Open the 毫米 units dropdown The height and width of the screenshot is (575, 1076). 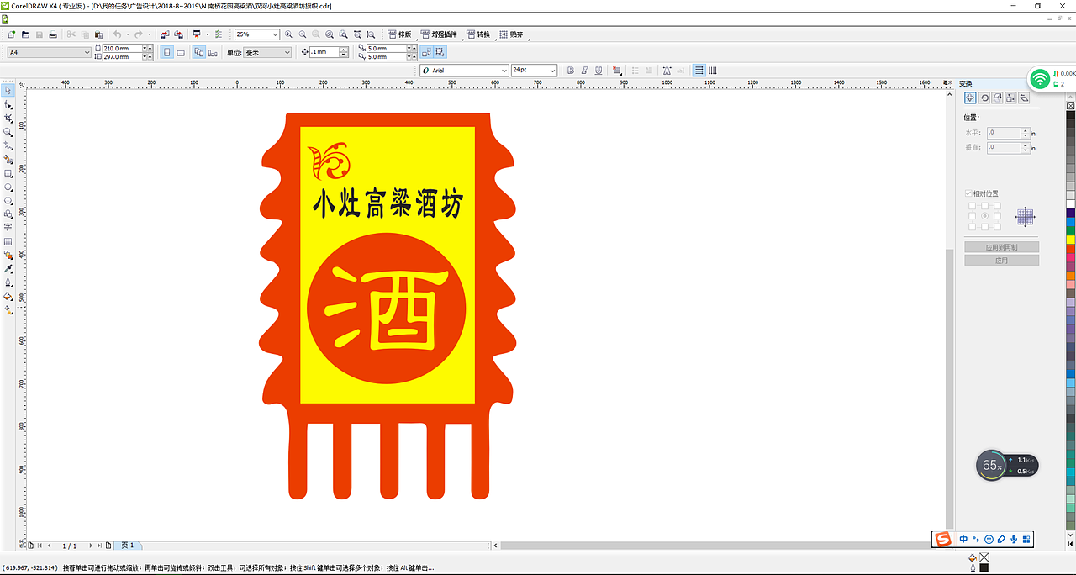coord(266,51)
